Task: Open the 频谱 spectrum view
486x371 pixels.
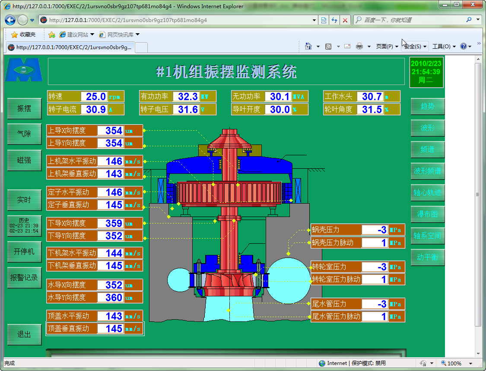Action: 427,149
